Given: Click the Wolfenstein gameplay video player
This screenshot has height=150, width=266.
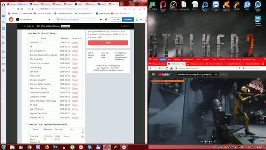Looking at the screenshot, I should coord(207,111).
